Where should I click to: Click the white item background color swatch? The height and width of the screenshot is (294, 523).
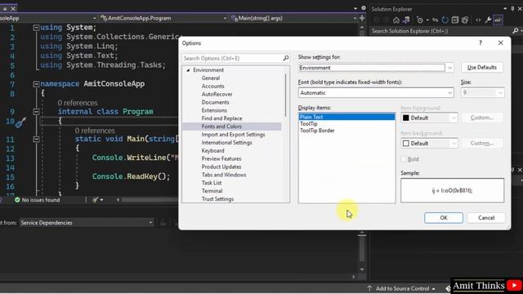click(406, 144)
